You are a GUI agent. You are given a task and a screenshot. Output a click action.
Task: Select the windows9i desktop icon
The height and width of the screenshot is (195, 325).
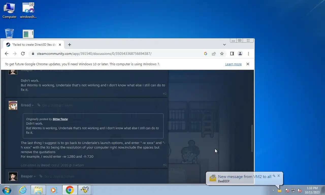28,11
